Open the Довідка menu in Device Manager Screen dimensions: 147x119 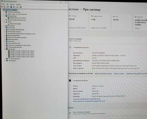pos(18,4)
